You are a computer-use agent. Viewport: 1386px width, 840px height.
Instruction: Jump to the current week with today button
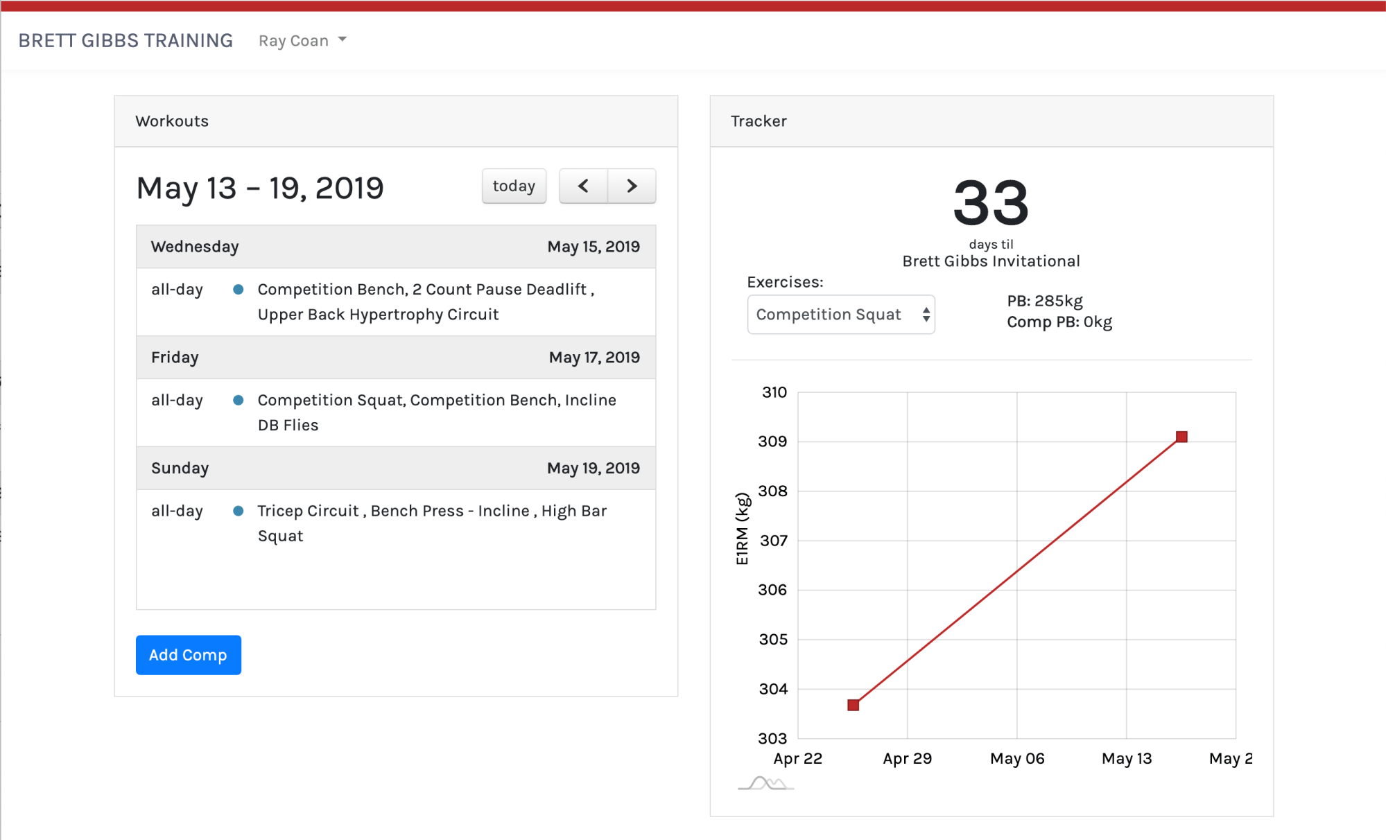pyautogui.click(x=514, y=186)
